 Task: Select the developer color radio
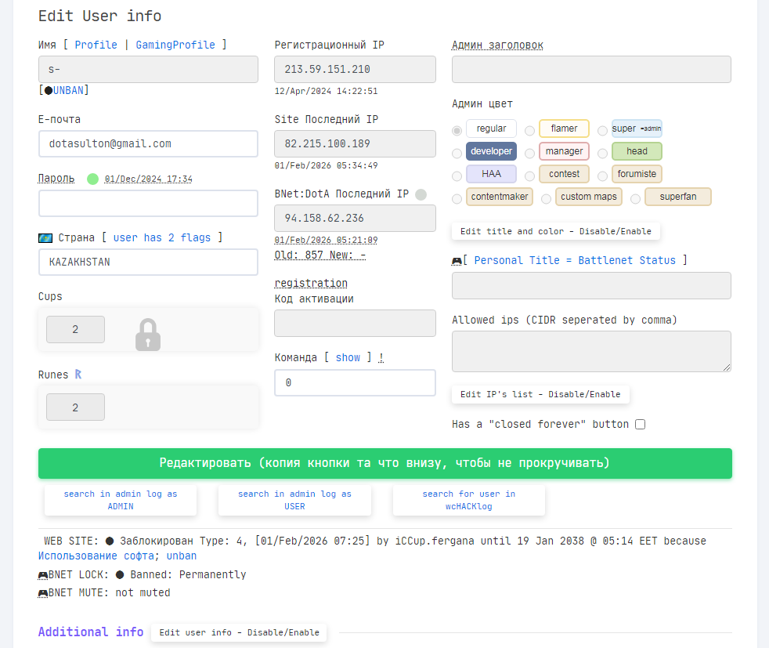point(457,153)
